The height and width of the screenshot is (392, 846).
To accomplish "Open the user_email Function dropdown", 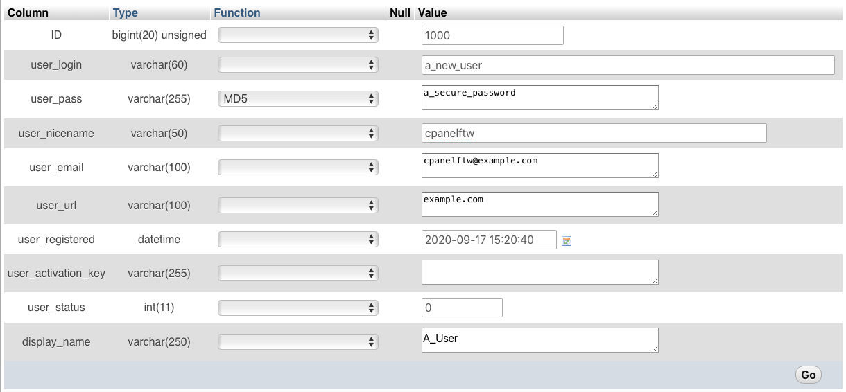I will 298,167.
